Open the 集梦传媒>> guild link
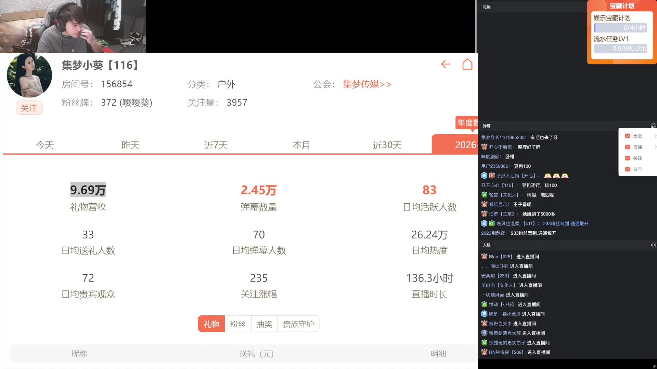Image resolution: width=657 pixels, height=369 pixels. [x=367, y=84]
